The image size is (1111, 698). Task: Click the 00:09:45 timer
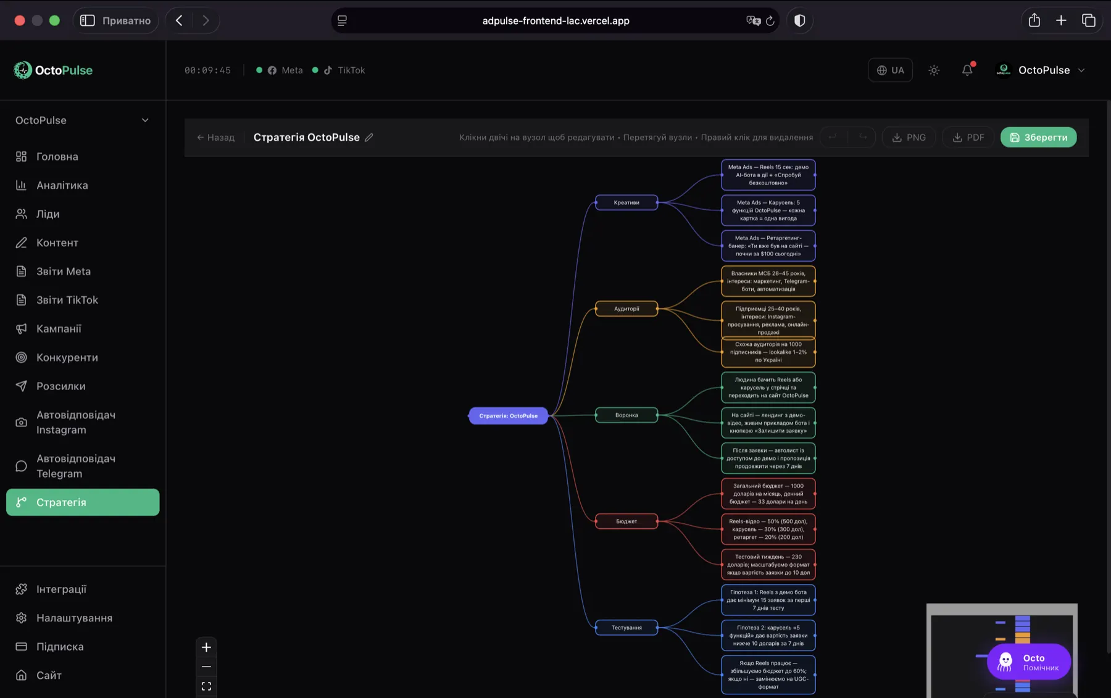click(x=207, y=70)
